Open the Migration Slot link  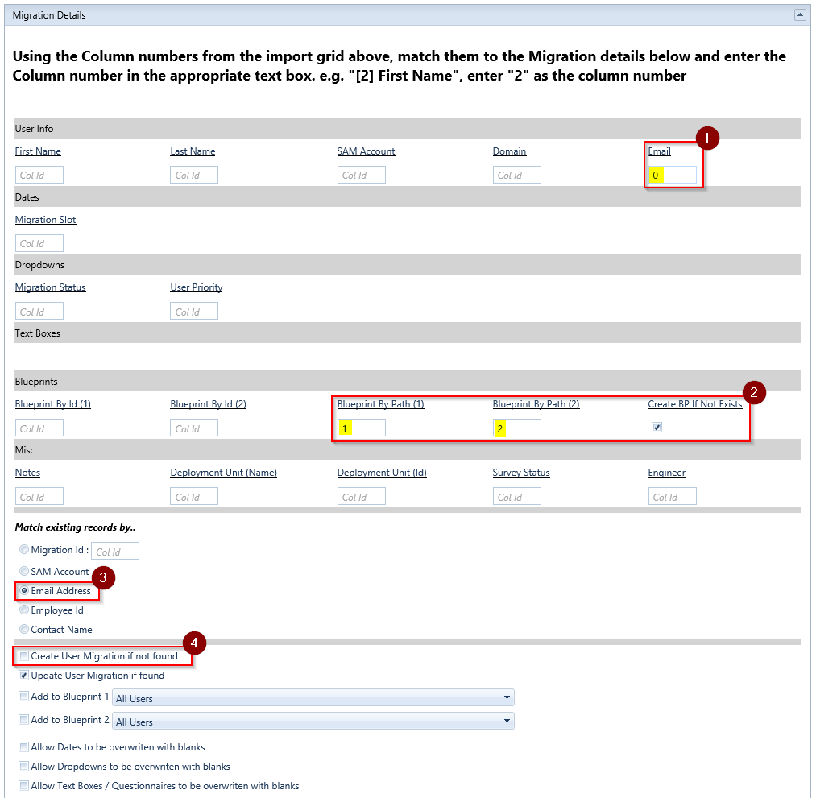pos(45,220)
